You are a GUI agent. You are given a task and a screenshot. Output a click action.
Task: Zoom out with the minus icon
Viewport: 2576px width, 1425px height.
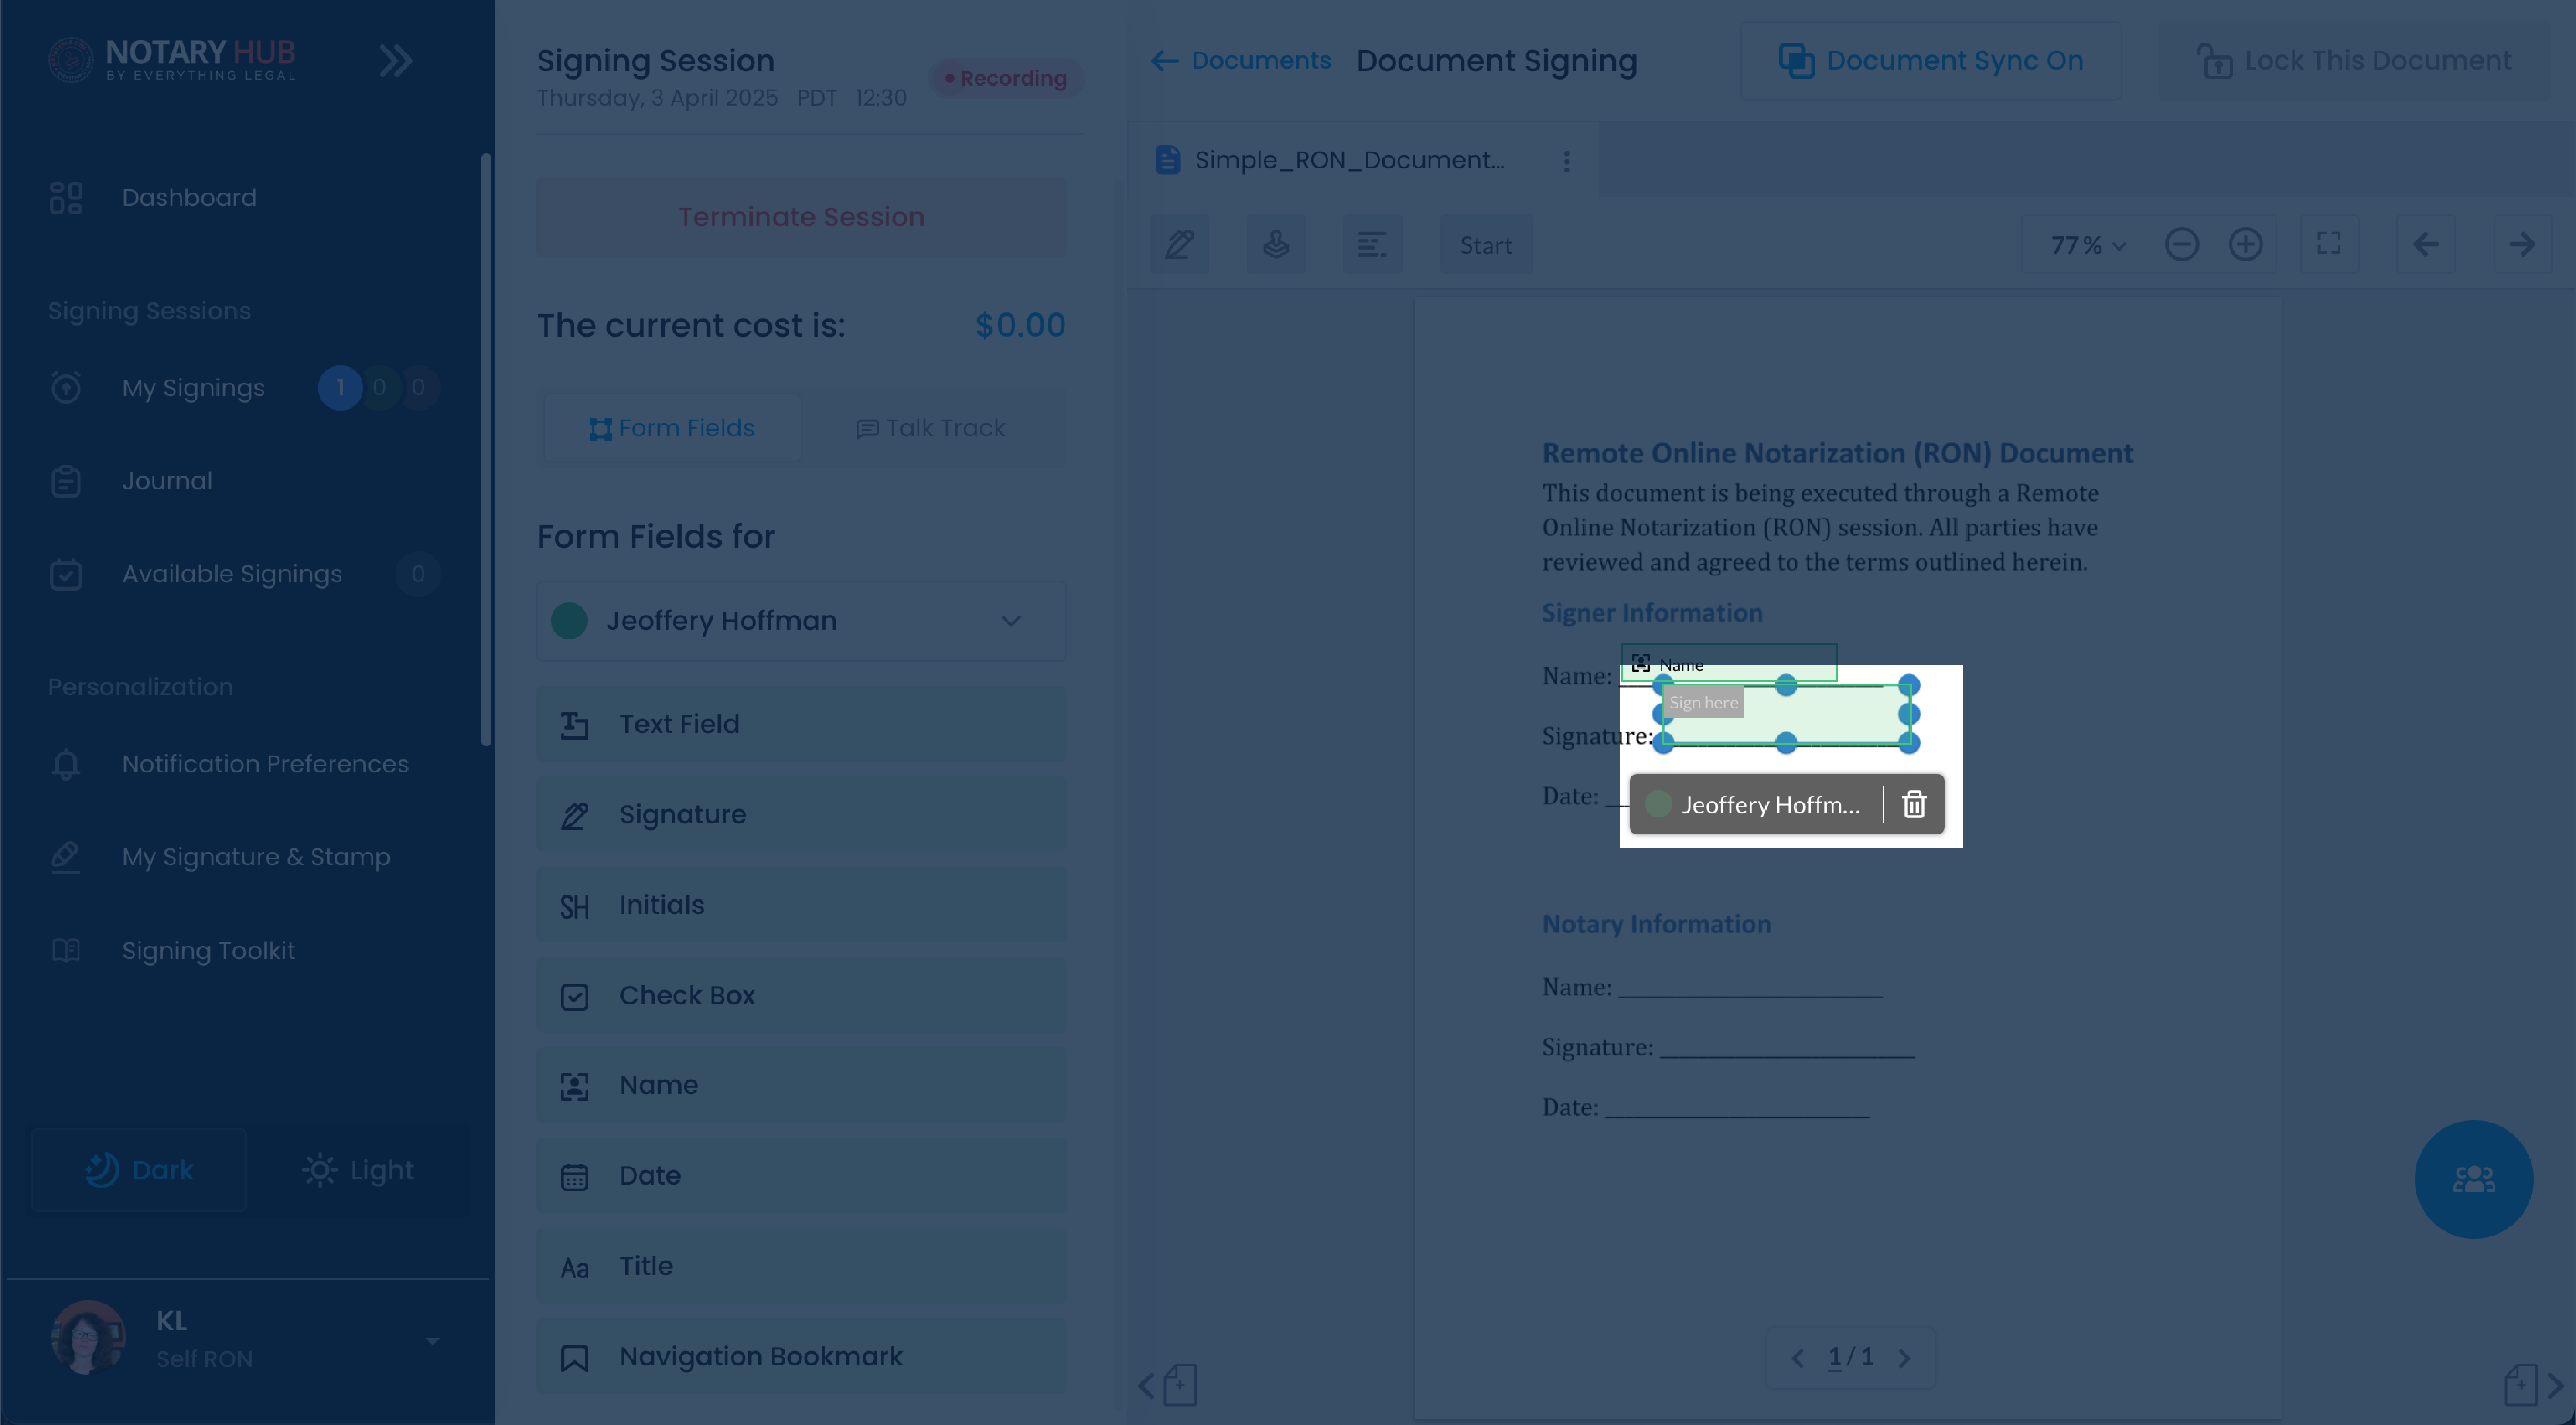[x=2182, y=244]
